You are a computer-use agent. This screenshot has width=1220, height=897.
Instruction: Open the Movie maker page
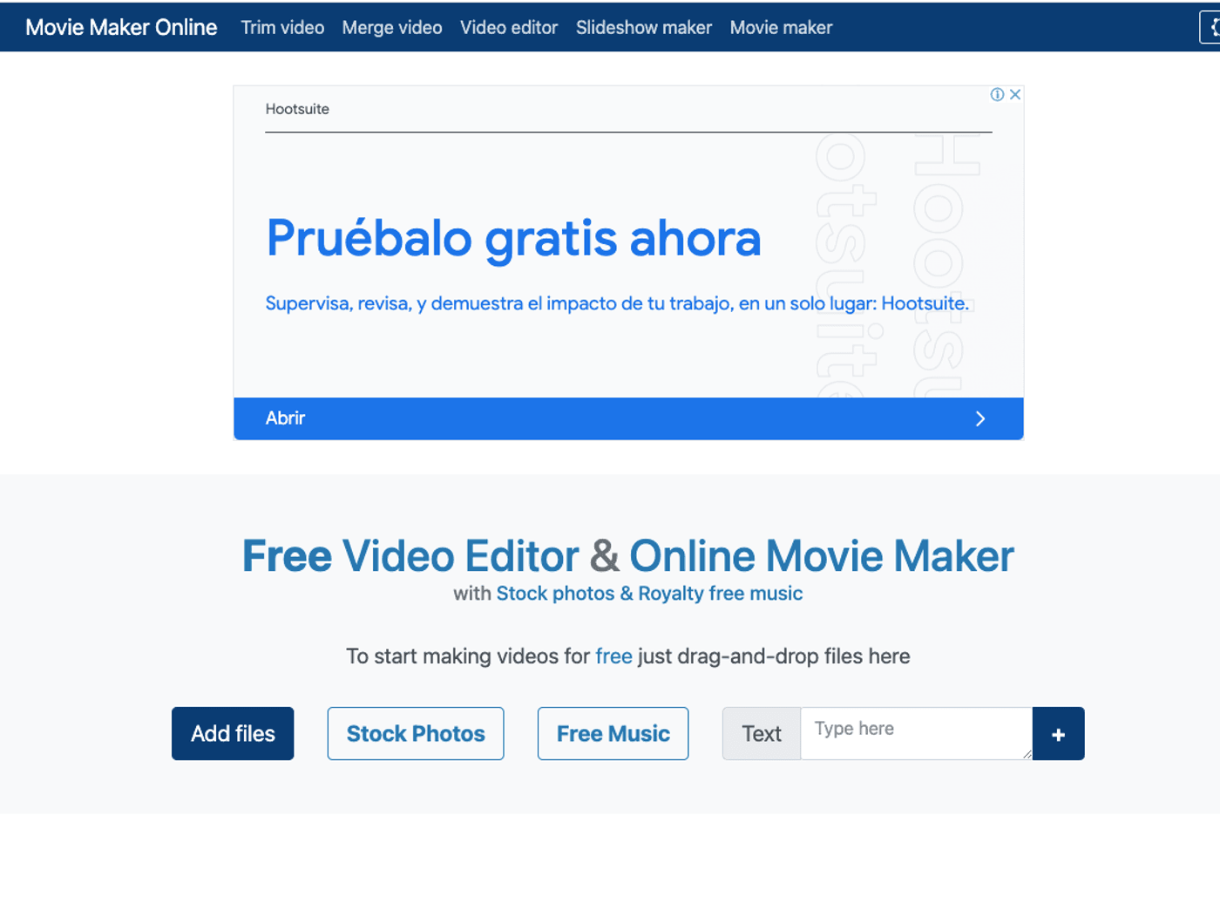[781, 27]
